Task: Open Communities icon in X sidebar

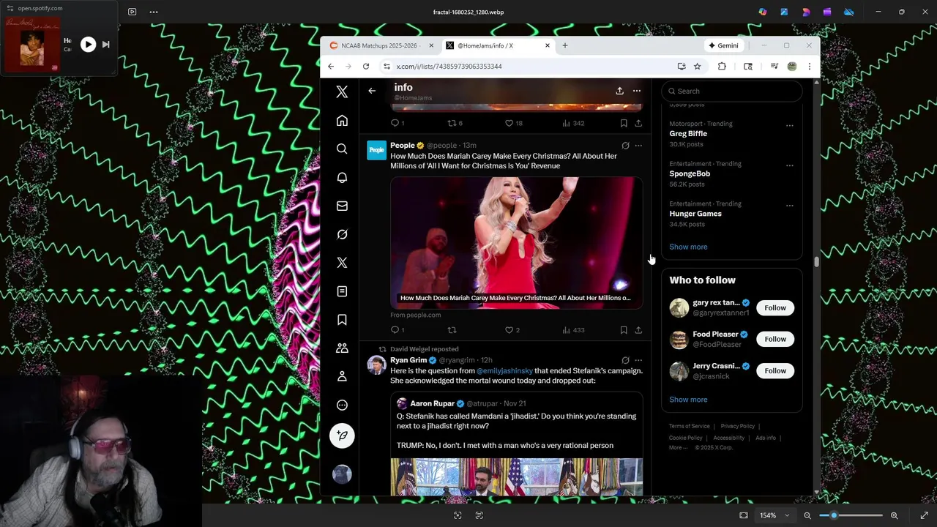Action: (x=342, y=348)
